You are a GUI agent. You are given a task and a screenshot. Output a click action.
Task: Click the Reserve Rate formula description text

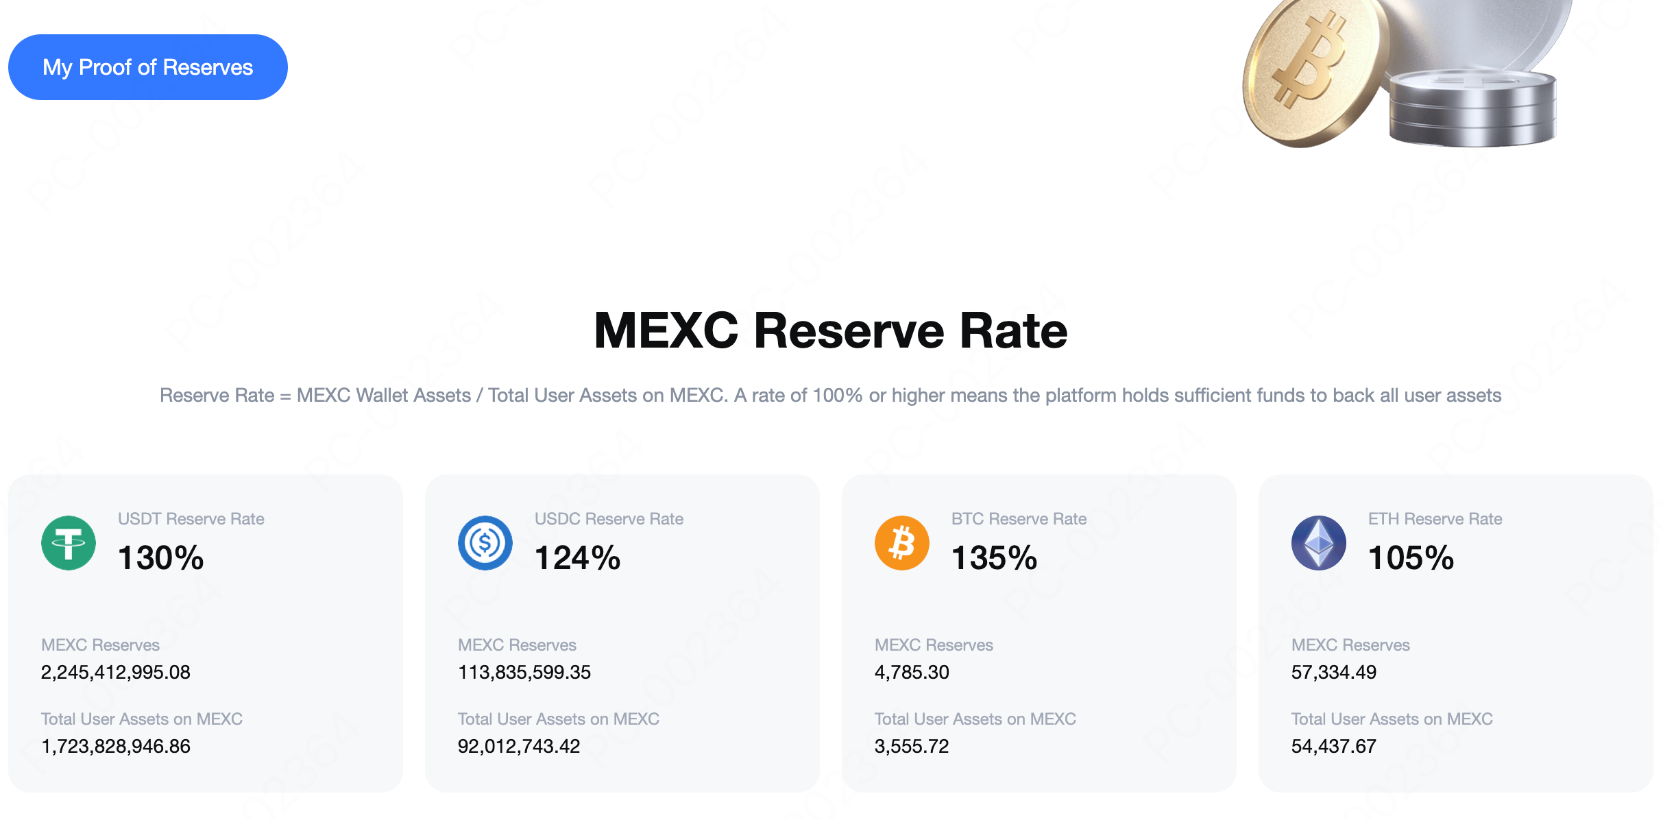coord(831,396)
